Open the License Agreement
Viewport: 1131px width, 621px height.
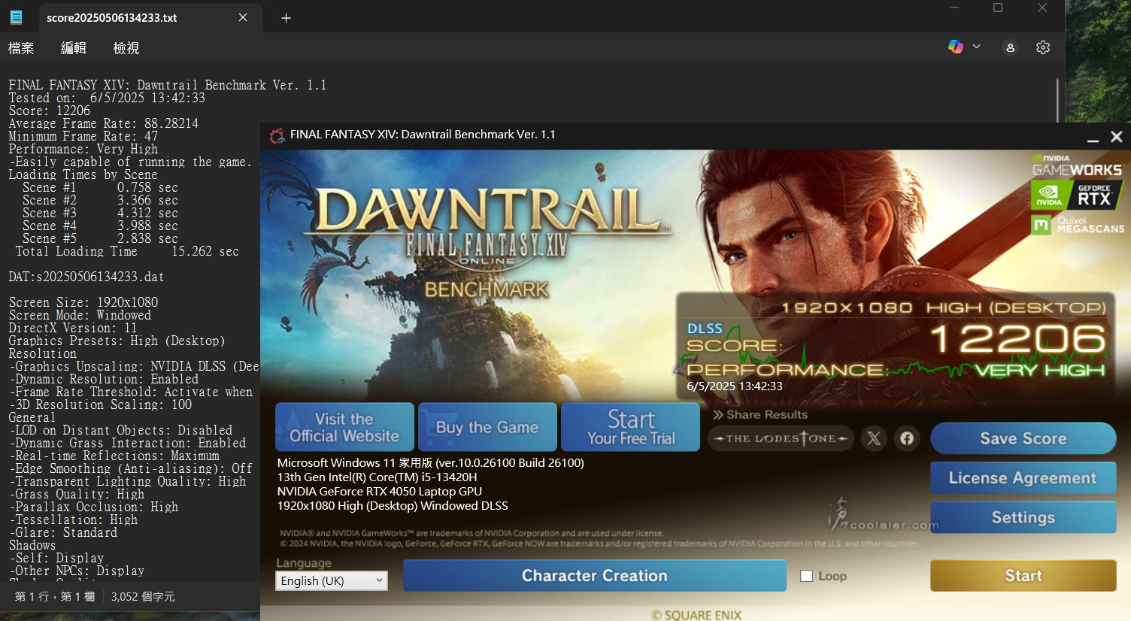[x=1023, y=478]
